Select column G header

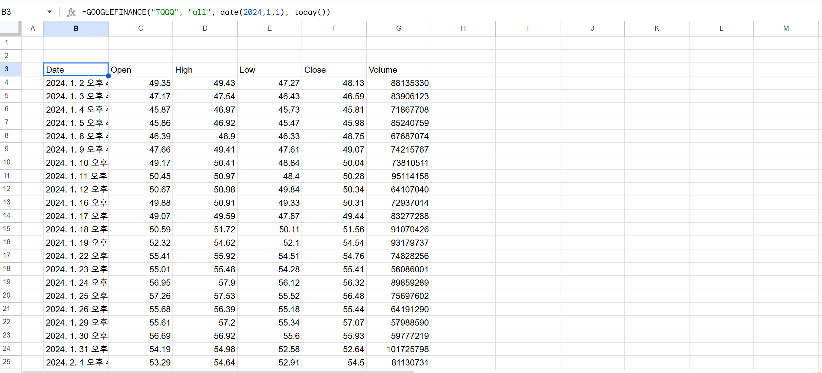point(399,28)
